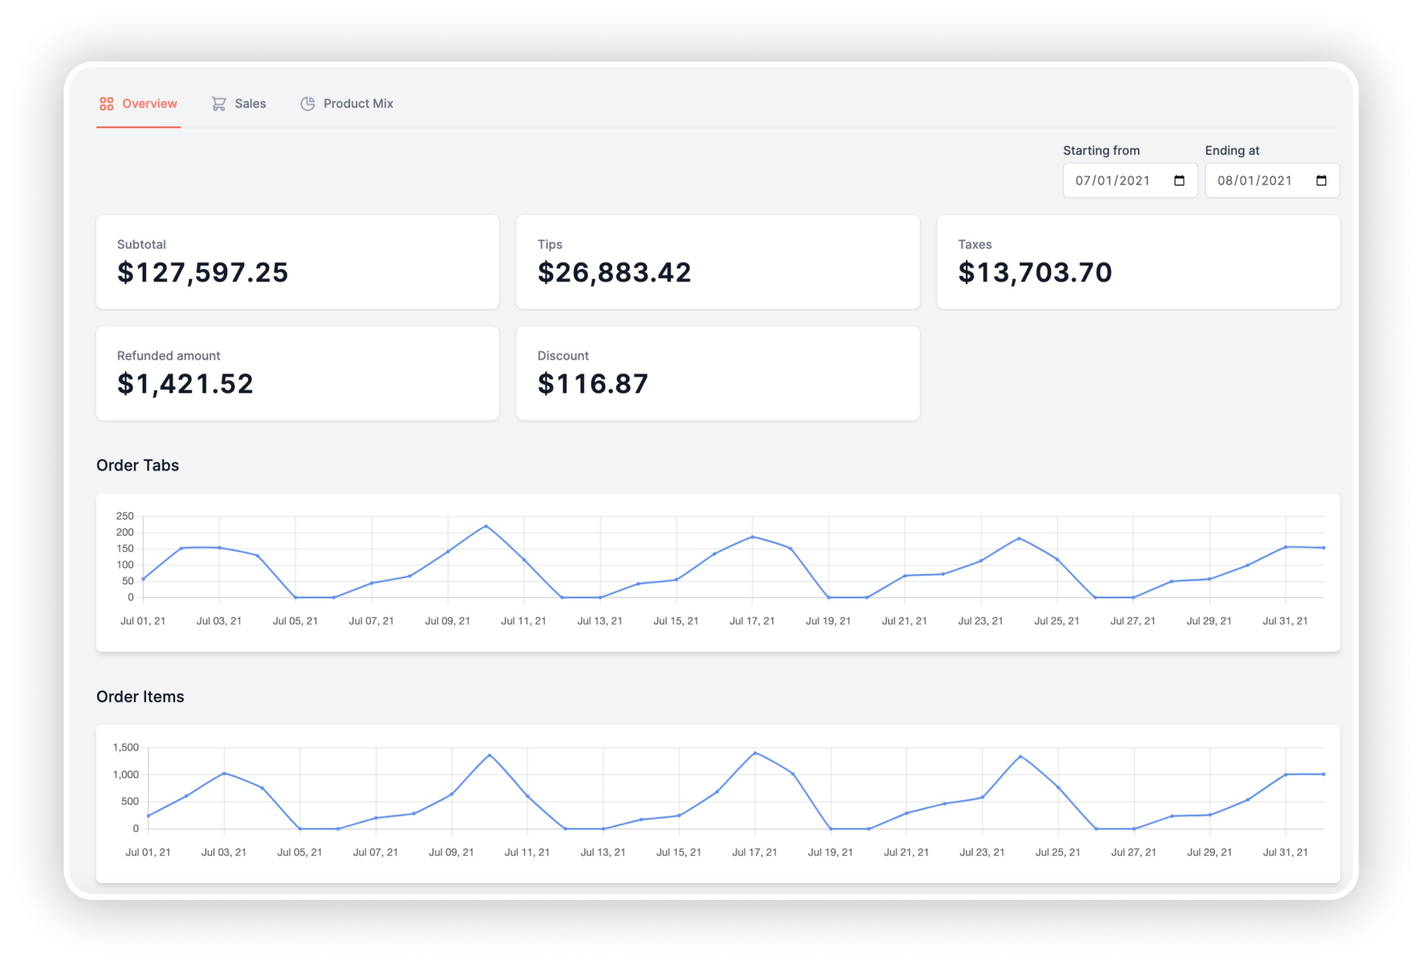The image size is (1423, 966).
Task: Open calendar picker in Starting from field
Action: (x=1179, y=181)
